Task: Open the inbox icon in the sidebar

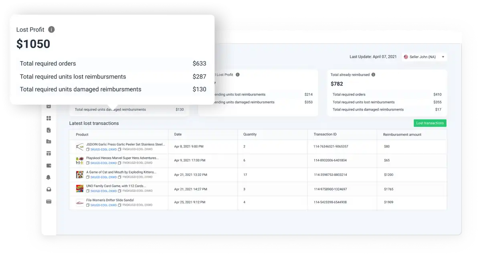Action: (49, 189)
